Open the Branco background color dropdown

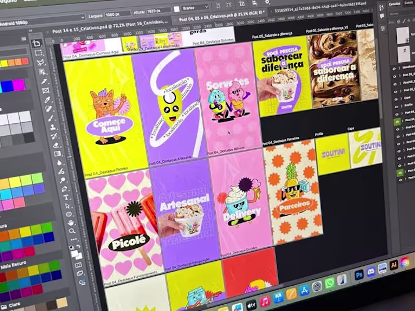[195, 8]
